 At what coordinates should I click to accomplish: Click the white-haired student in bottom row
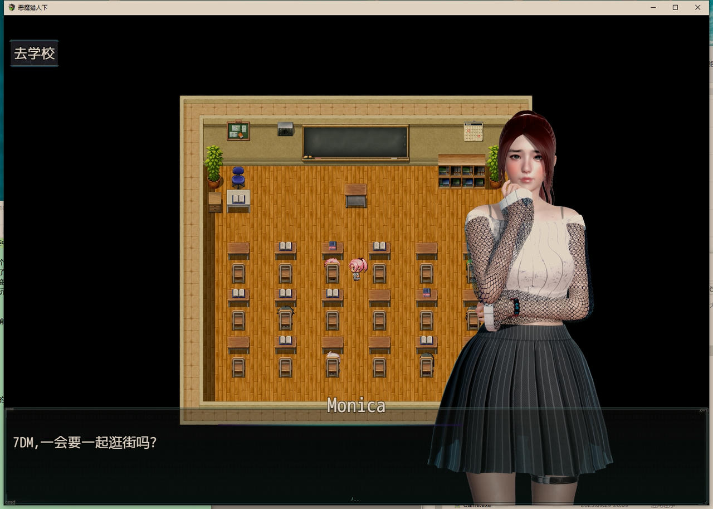tap(333, 357)
